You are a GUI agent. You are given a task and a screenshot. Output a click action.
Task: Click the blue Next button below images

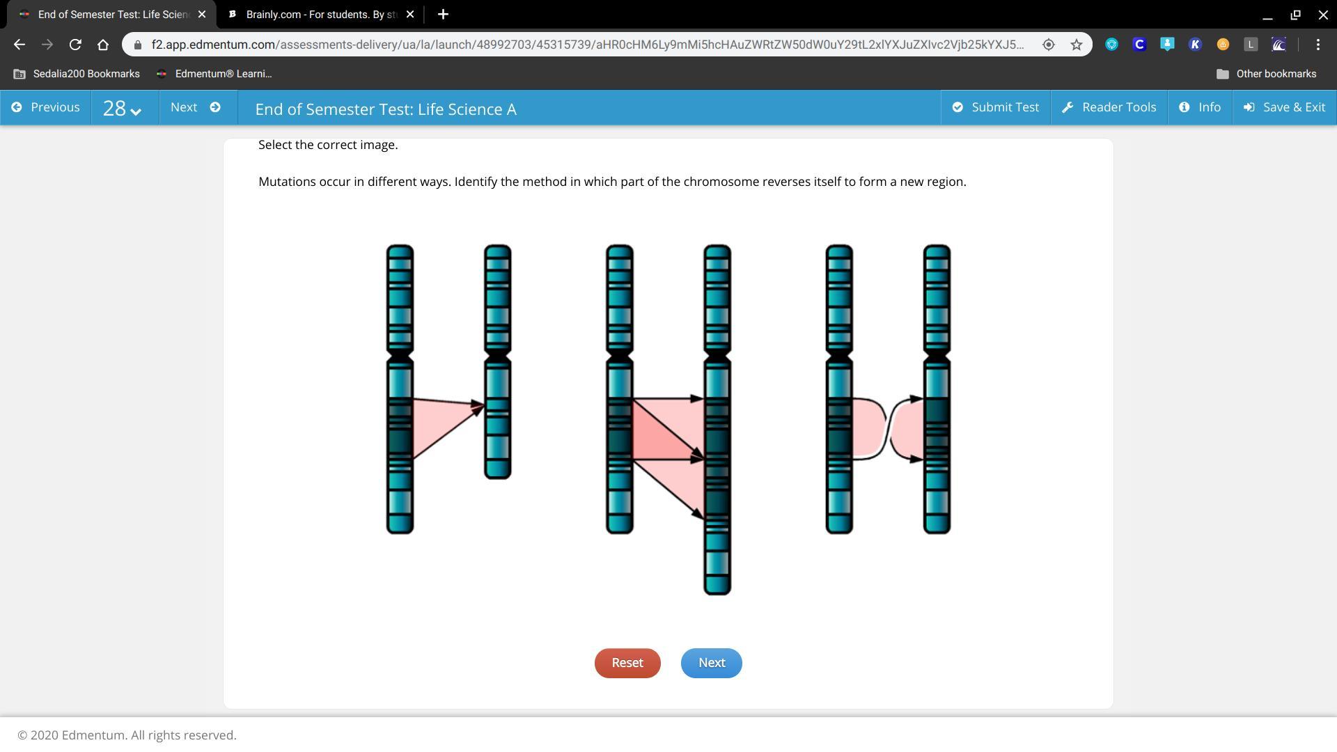click(711, 663)
